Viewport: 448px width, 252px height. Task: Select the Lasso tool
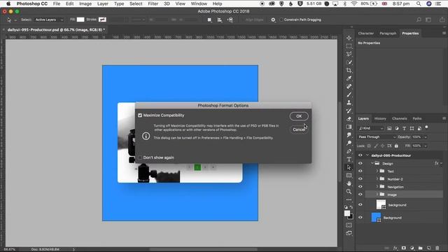click(x=349, y=54)
